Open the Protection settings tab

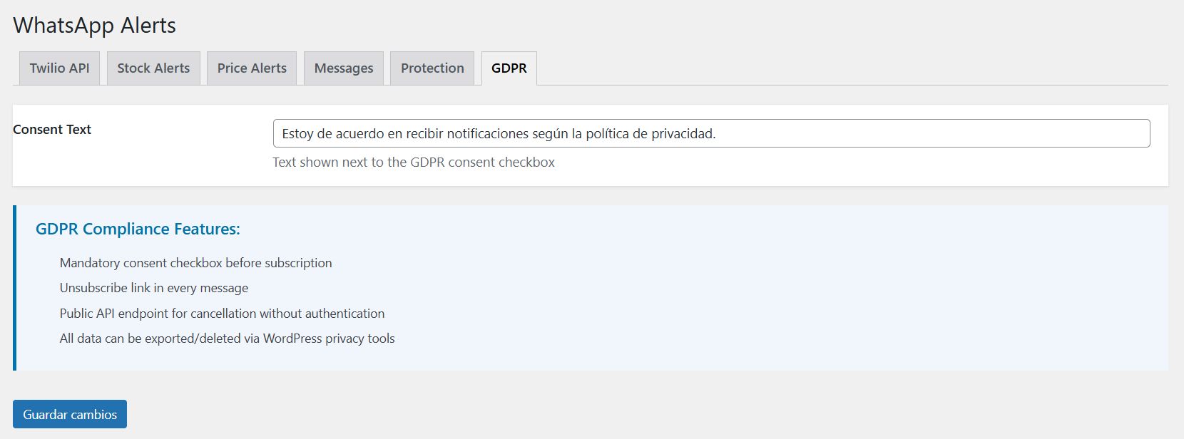(x=432, y=68)
